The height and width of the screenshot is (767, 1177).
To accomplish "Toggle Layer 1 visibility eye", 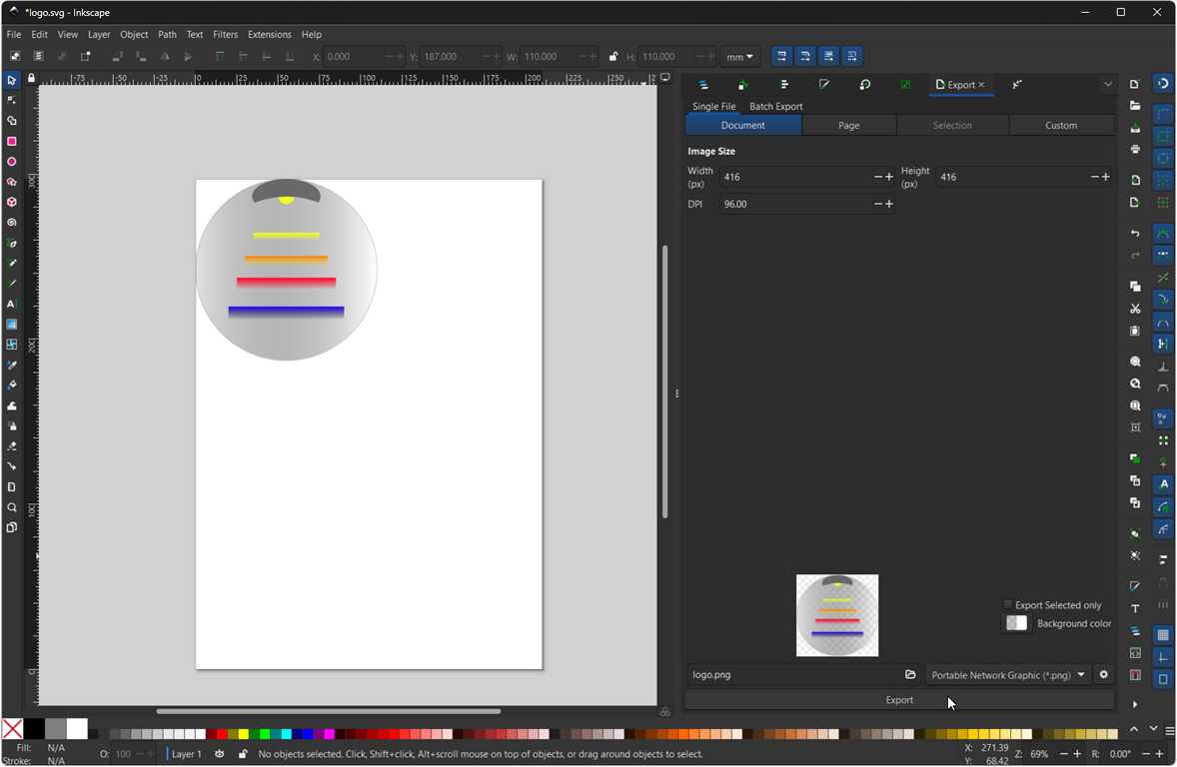I will (x=219, y=753).
